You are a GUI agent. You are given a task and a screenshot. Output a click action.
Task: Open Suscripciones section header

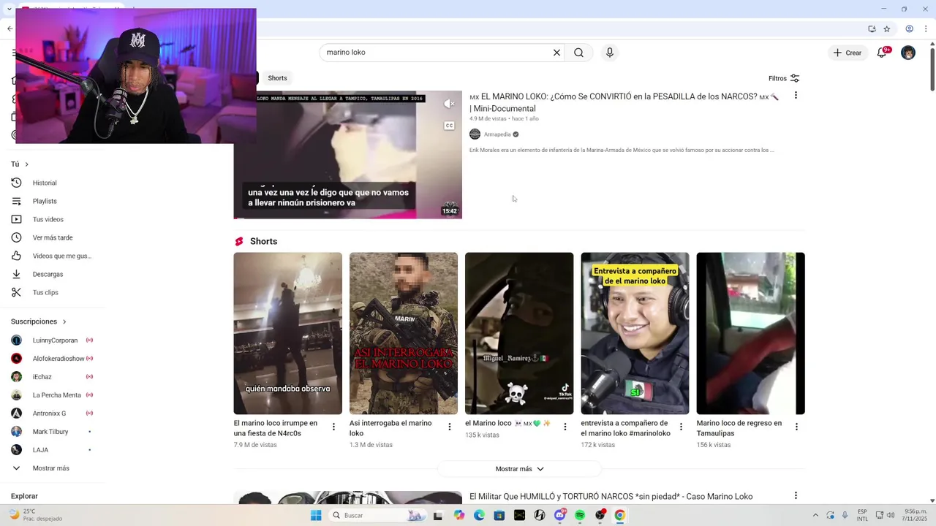[38, 321]
